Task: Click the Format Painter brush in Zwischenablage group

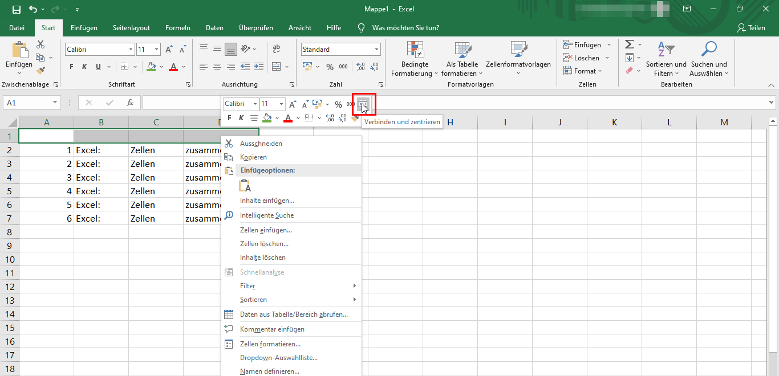Action: (x=40, y=71)
